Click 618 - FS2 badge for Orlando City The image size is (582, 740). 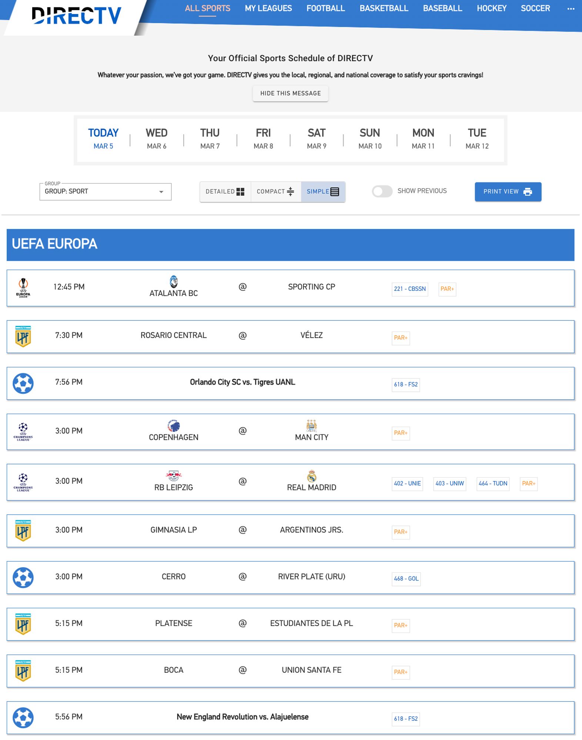click(x=406, y=384)
